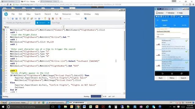The image size is (195, 109).
Task: Click the Cortana search box
Action: point(28,107)
